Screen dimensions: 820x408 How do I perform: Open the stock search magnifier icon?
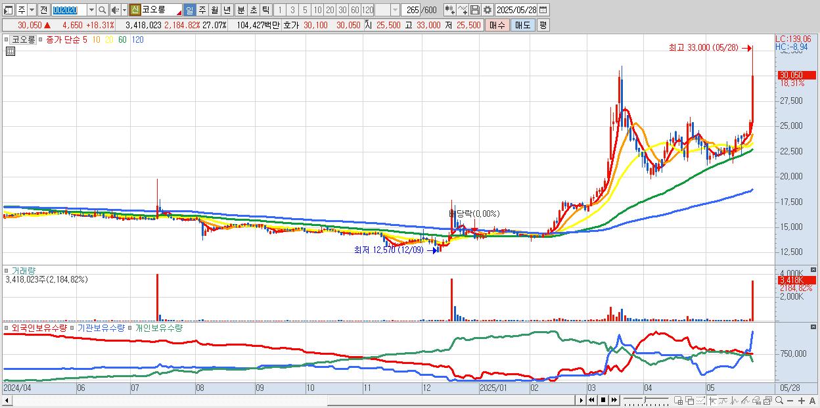tap(102, 10)
